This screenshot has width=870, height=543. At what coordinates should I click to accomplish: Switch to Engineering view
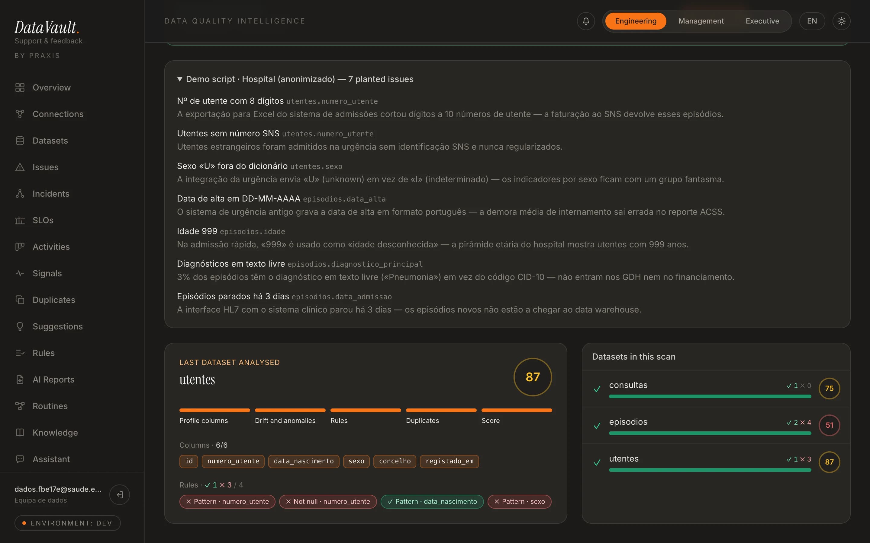click(636, 21)
